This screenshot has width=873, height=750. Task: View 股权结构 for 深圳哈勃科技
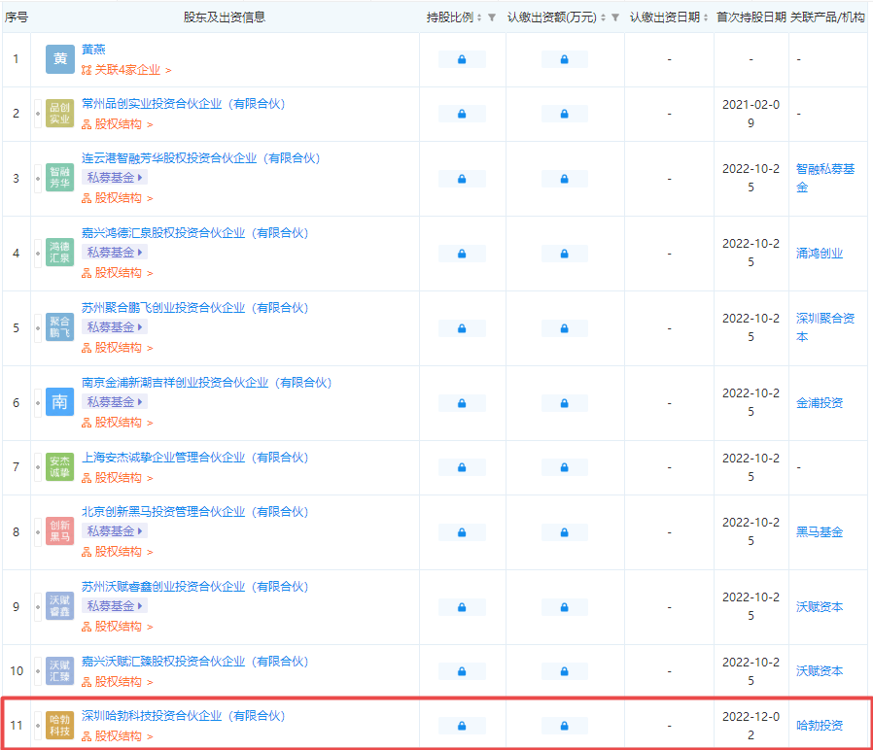(x=118, y=736)
